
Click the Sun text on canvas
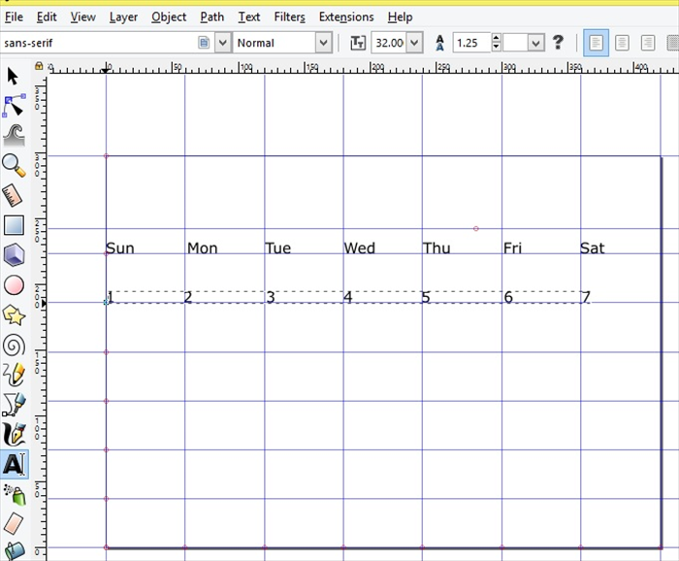click(x=120, y=248)
